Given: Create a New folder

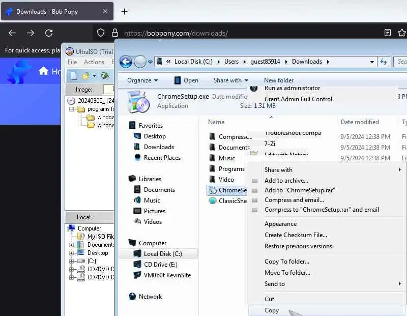Looking at the screenshot, I should pyautogui.click(x=279, y=80).
